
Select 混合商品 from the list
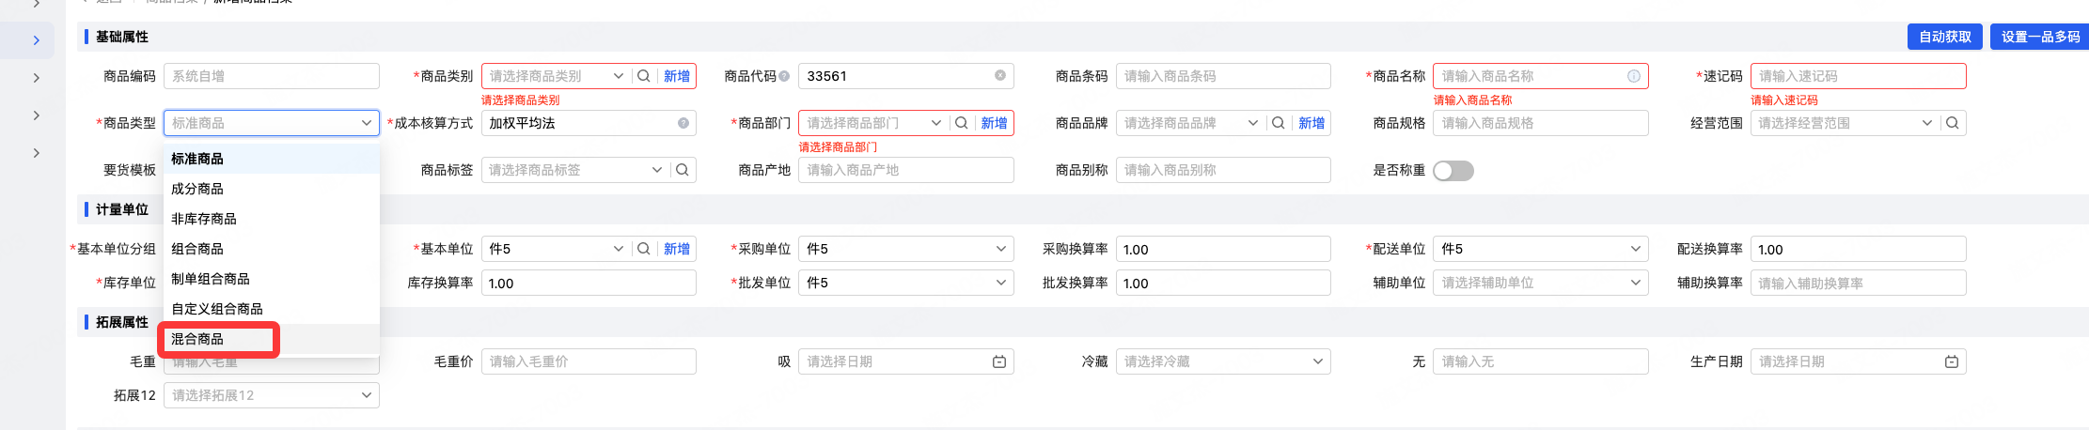[x=197, y=339]
